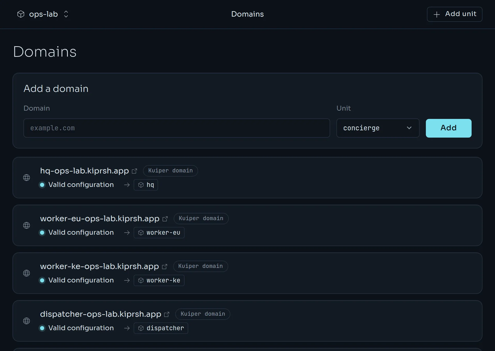The image size is (495, 351).
Task: Click the cube icon in worker-ke chip
Action: pyautogui.click(x=141, y=280)
